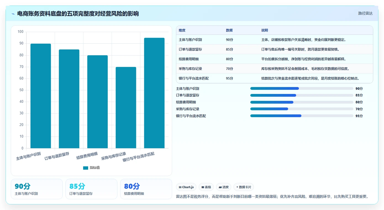Select the Chart.js tag chip
This screenshot has height=210, width=384.
pos(186,187)
